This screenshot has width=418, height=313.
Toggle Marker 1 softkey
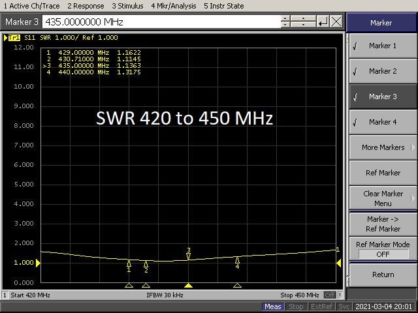click(x=382, y=46)
